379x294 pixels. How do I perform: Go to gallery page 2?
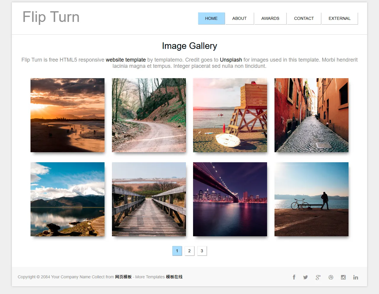click(x=189, y=251)
